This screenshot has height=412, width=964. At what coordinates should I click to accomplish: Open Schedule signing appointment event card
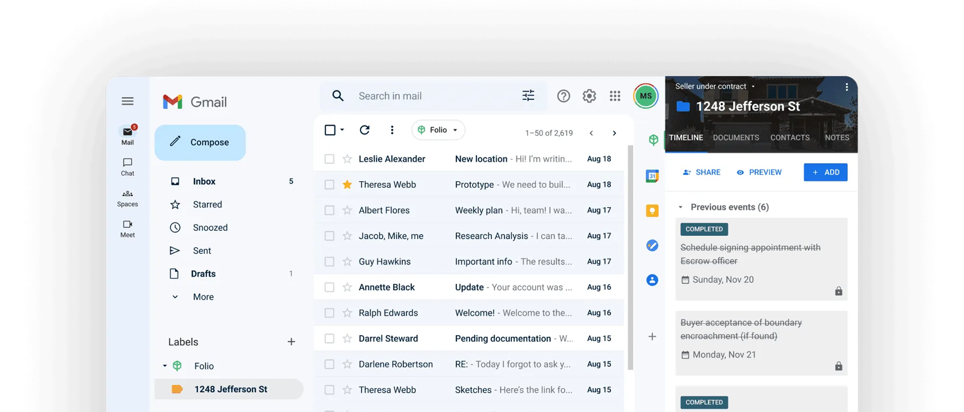click(x=761, y=259)
